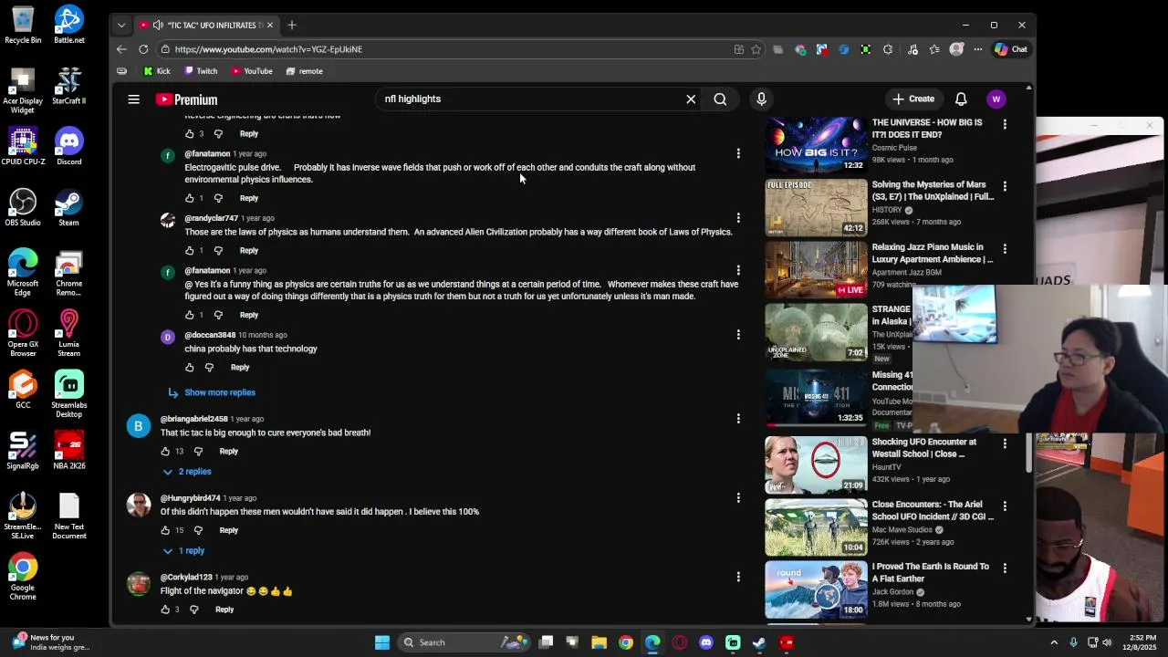The image size is (1168, 657).
Task: Open the purple W account avatar
Action: (996, 99)
